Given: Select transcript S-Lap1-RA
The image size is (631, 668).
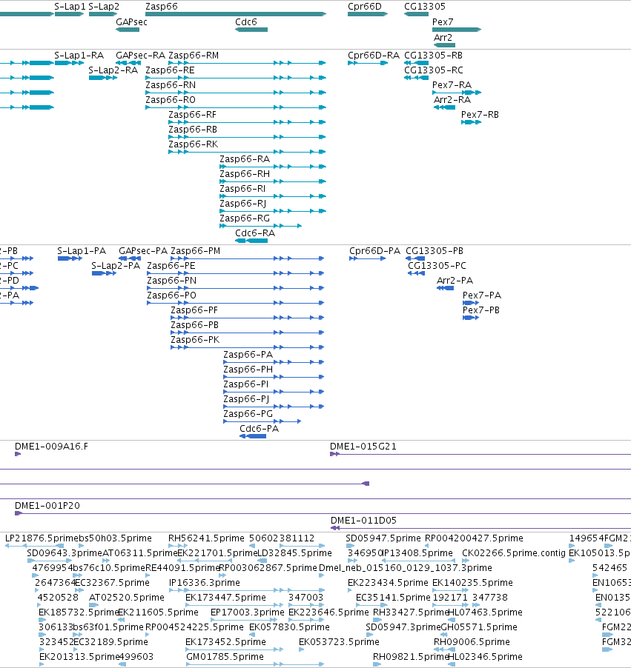Looking at the screenshot, I should 79,56.
